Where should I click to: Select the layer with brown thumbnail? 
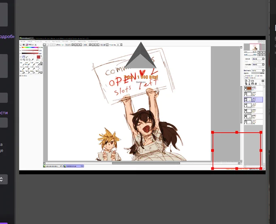pyautogui.click(x=253, y=88)
